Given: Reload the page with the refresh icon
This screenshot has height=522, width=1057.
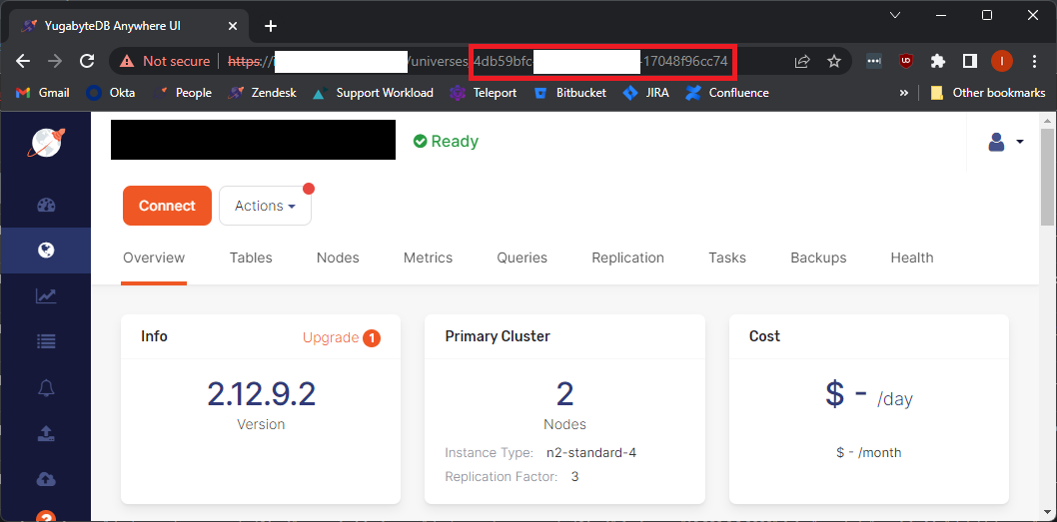Looking at the screenshot, I should [x=86, y=61].
